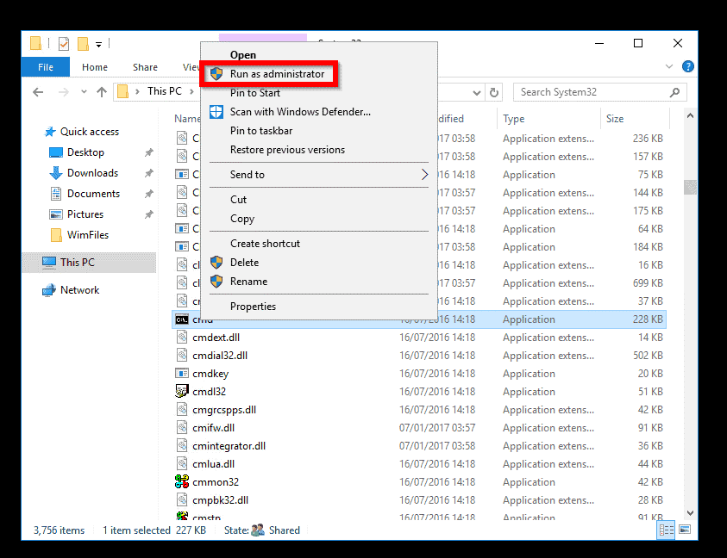Click Run as administrator in context menu

point(277,74)
